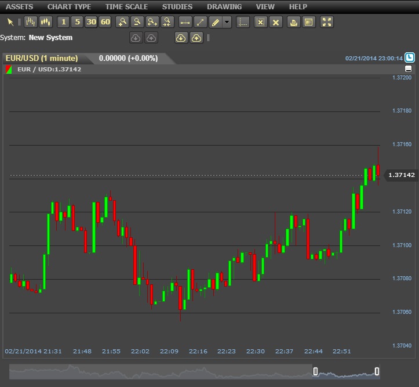Open the pencil tool dropdown arrow

tap(227, 22)
